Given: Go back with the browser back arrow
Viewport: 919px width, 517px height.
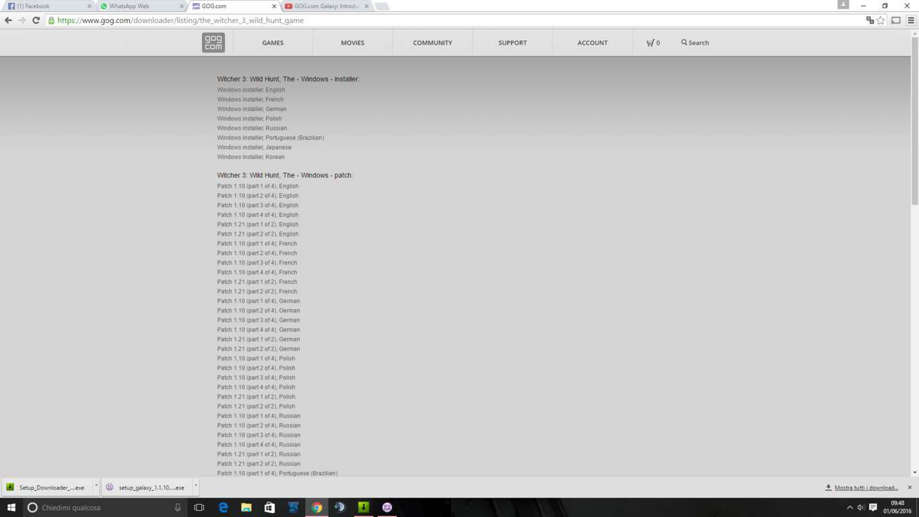Looking at the screenshot, I should coord(8,20).
